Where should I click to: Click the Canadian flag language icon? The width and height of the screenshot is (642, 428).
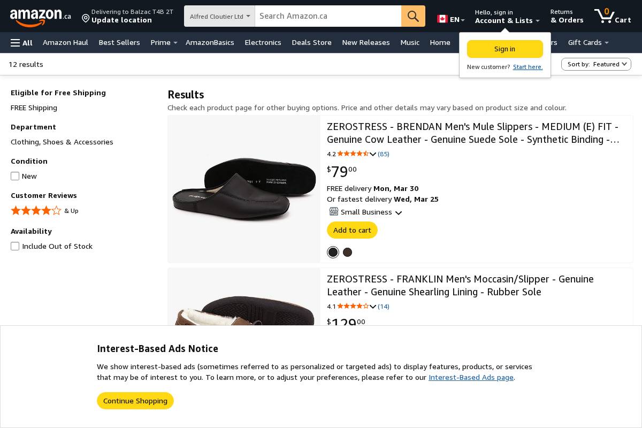pos(442,19)
